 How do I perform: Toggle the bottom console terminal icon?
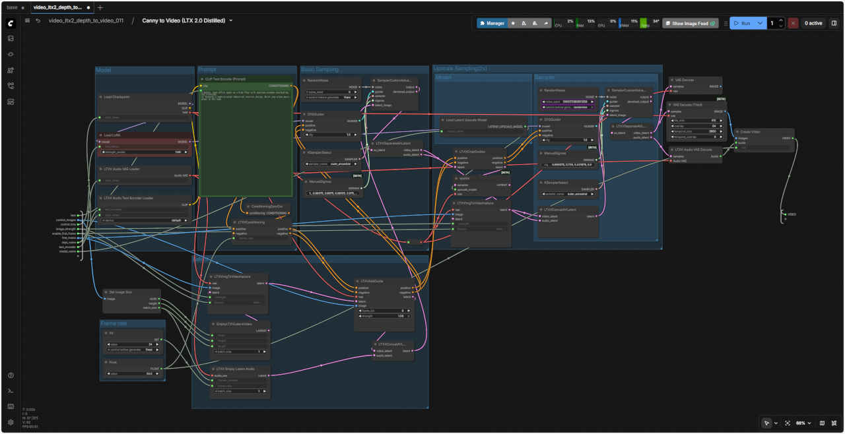(x=11, y=391)
